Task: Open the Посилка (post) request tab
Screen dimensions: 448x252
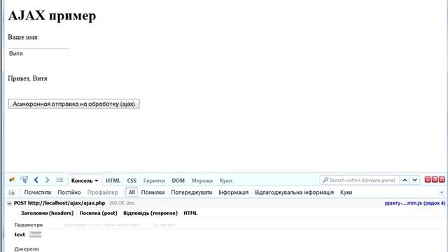Action: 98,213
